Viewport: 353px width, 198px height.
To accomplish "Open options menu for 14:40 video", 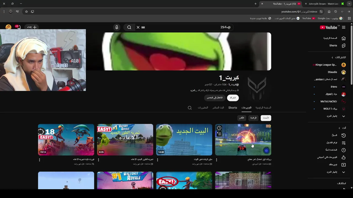I will [x=157, y=160].
